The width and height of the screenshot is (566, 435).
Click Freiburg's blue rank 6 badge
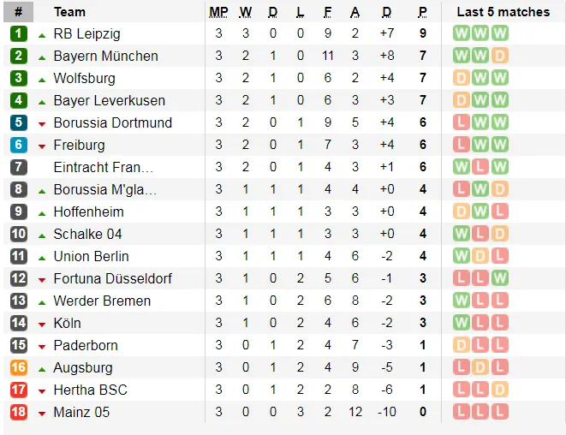coord(19,146)
